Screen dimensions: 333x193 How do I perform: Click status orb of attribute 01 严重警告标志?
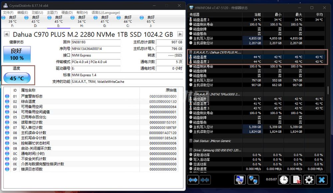(7, 96)
